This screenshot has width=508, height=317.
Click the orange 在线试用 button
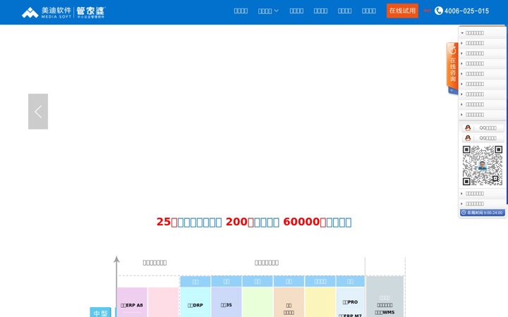tap(402, 11)
